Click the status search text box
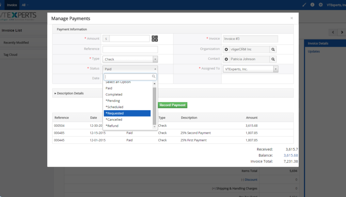This screenshot has width=346, height=197. click(x=130, y=77)
